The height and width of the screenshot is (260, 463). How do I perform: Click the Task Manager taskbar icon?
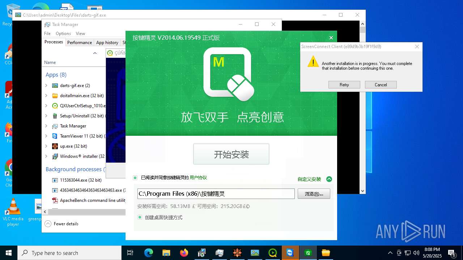coord(220,253)
